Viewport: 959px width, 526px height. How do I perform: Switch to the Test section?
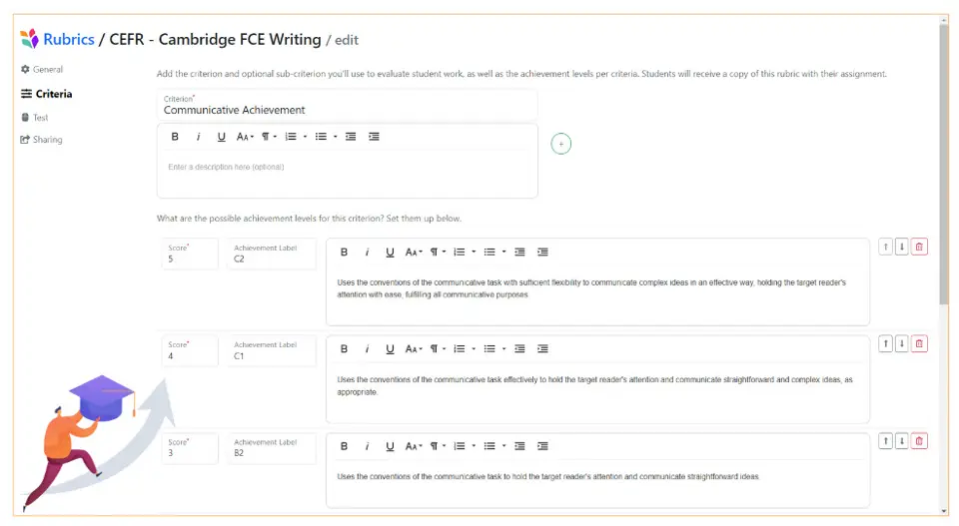pos(40,118)
